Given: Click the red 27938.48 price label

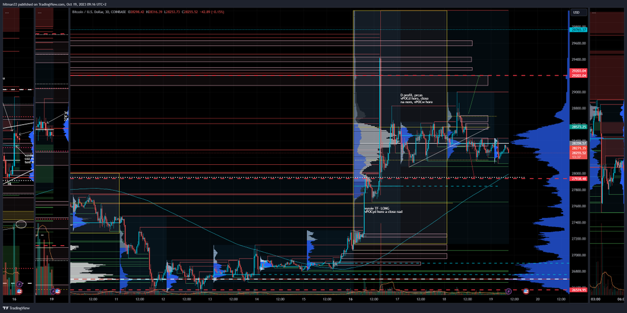Looking at the screenshot, I should pos(579,178).
